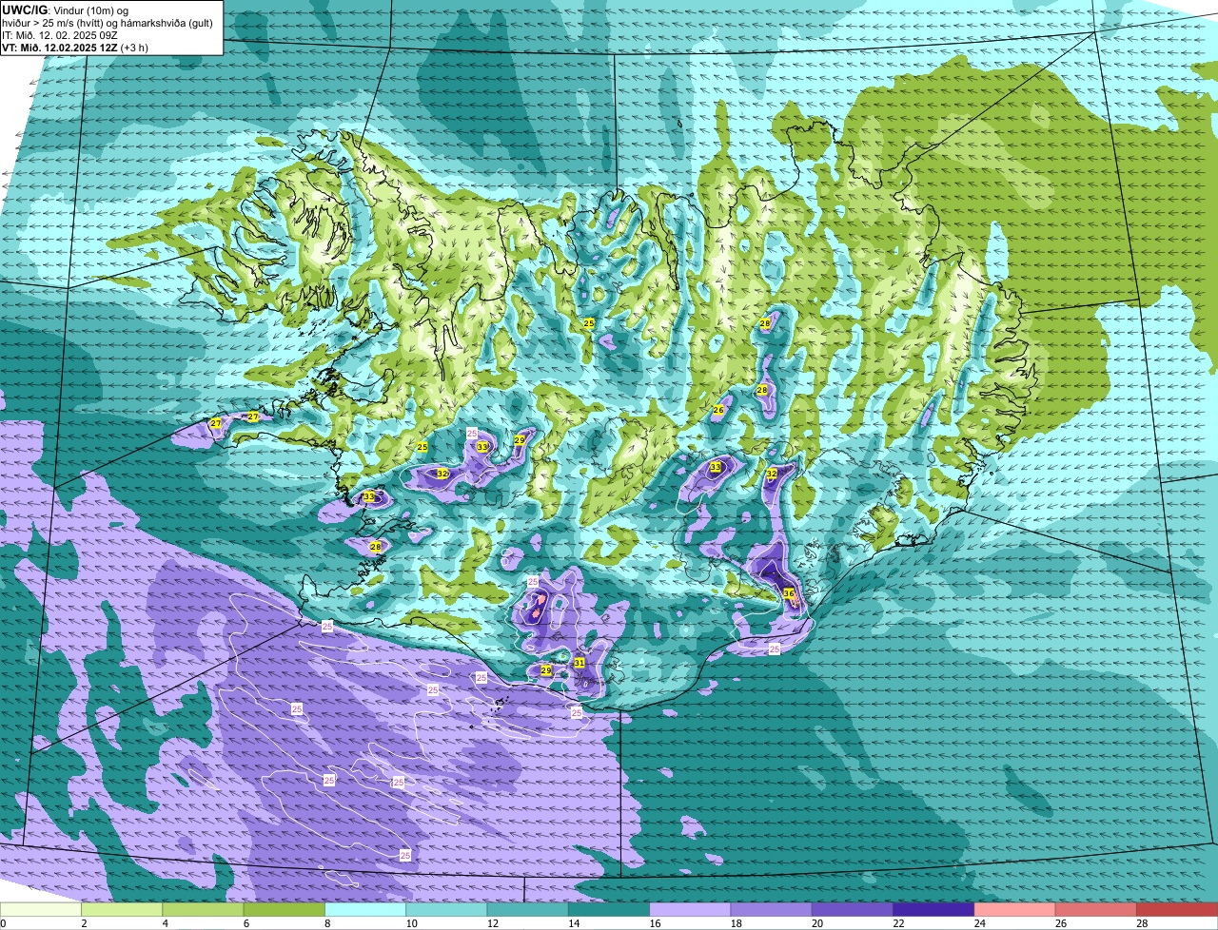1218x930 pixels.
Task: Click the yellow gust label 36
Action: coord(789,593)
